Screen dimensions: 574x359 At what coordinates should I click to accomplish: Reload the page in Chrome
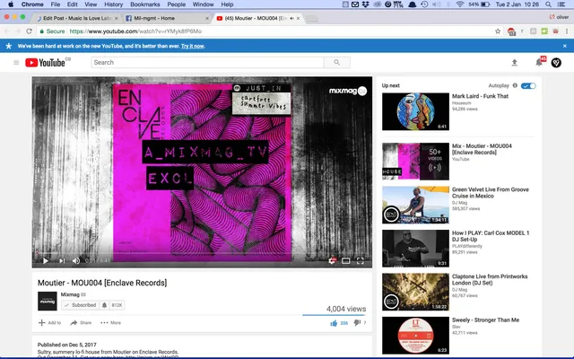(30, 31)
